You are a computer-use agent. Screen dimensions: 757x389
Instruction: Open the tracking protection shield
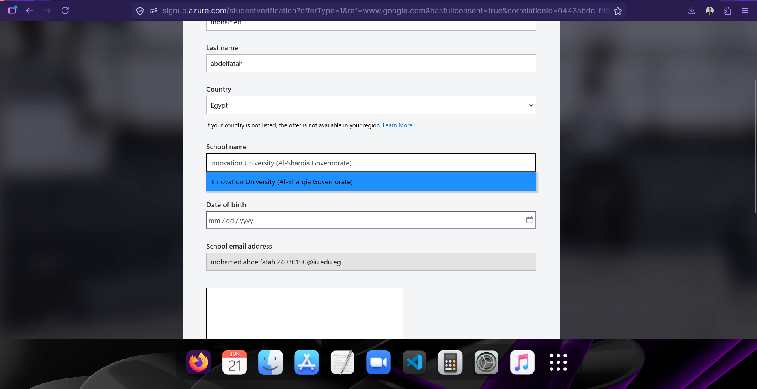point(140,11)
